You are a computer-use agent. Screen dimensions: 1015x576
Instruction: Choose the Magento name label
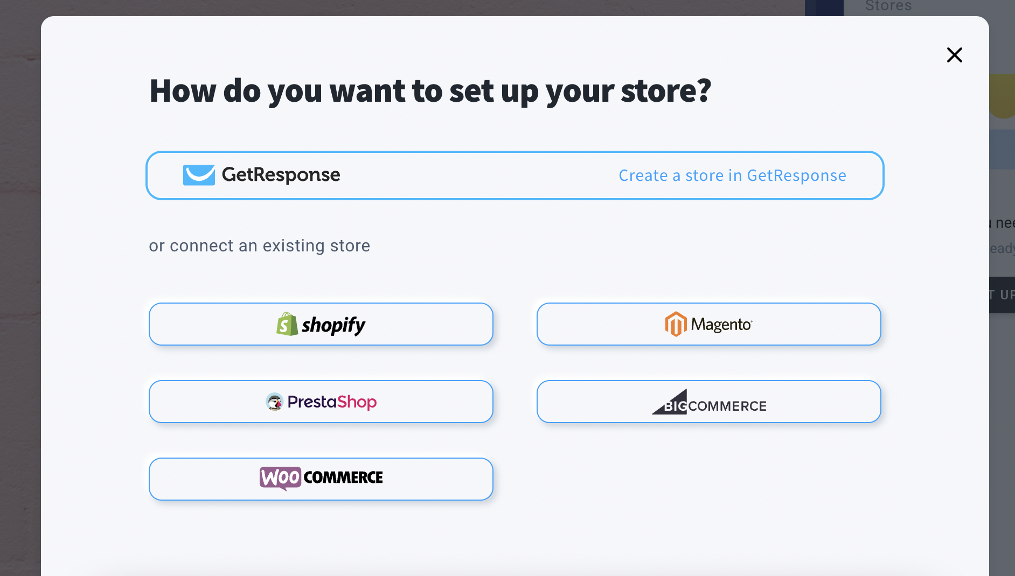[x=721, y=325]
